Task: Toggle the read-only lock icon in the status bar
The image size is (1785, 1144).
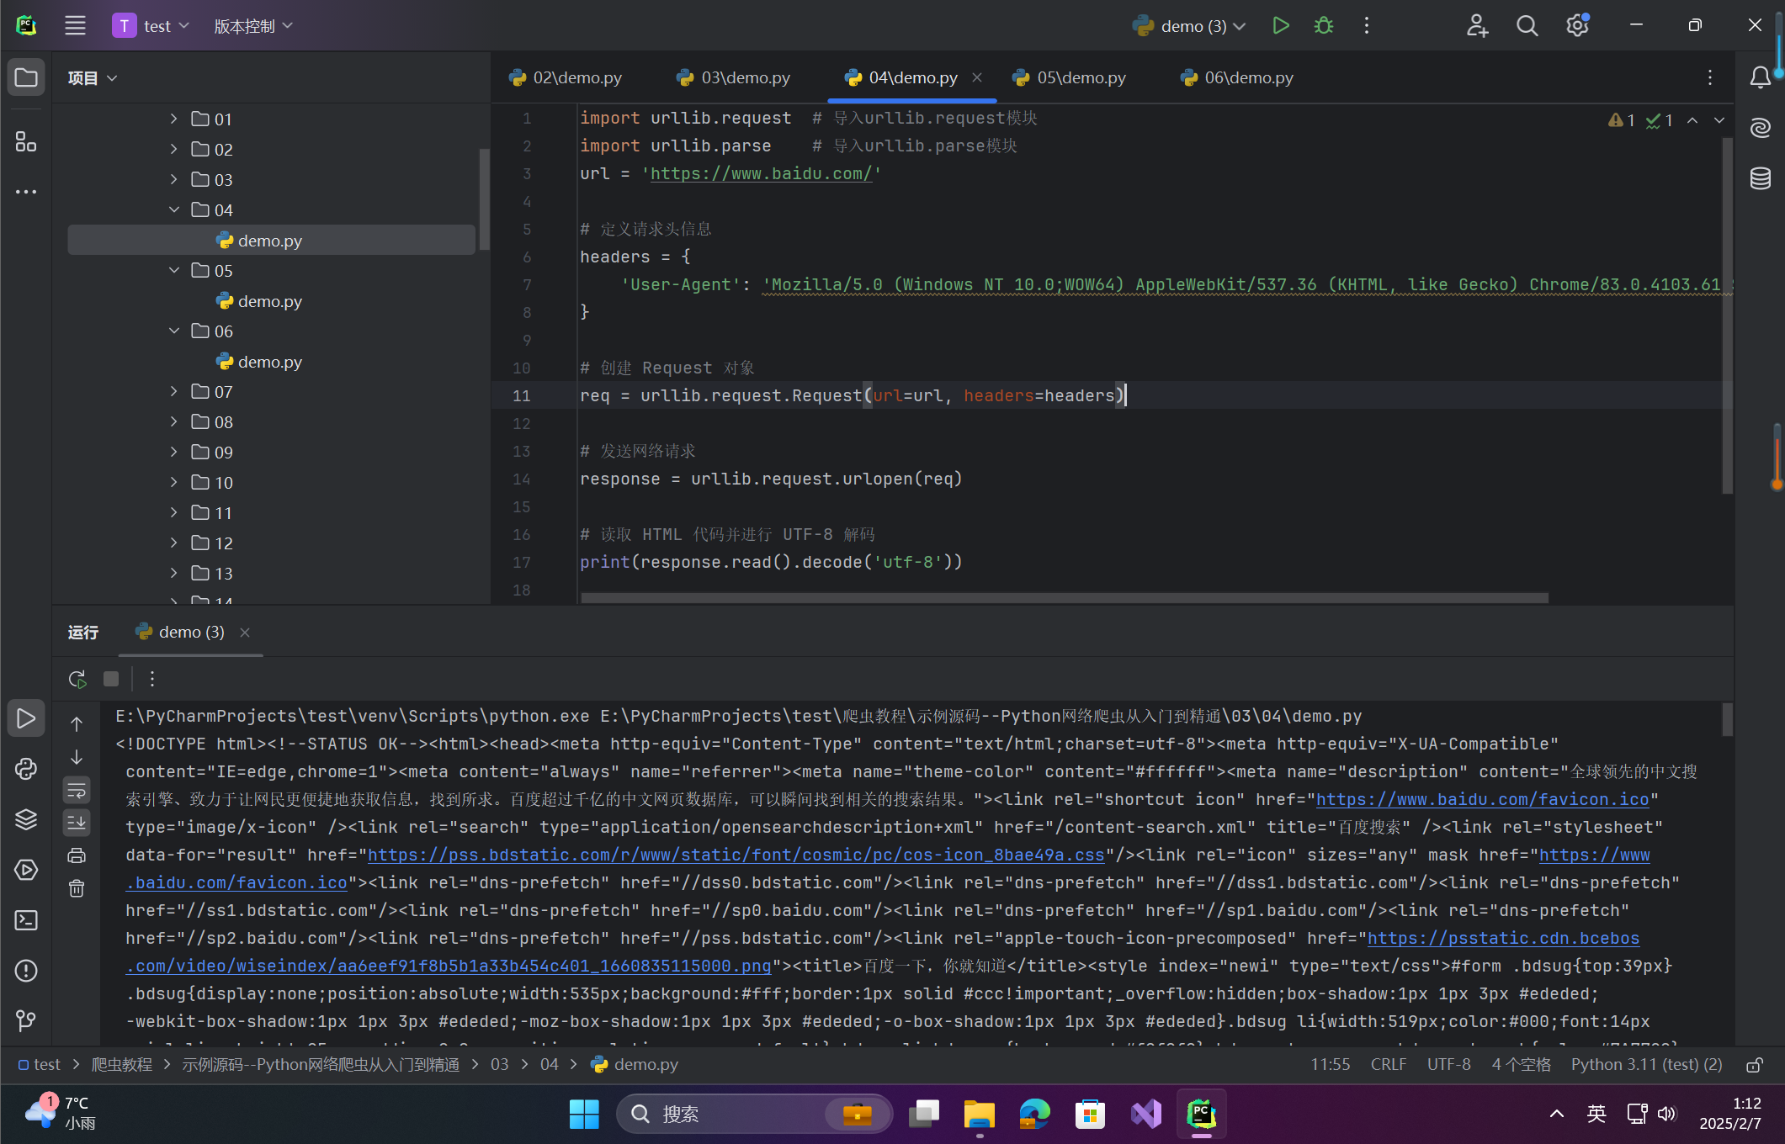Action: [1755, 1065]
